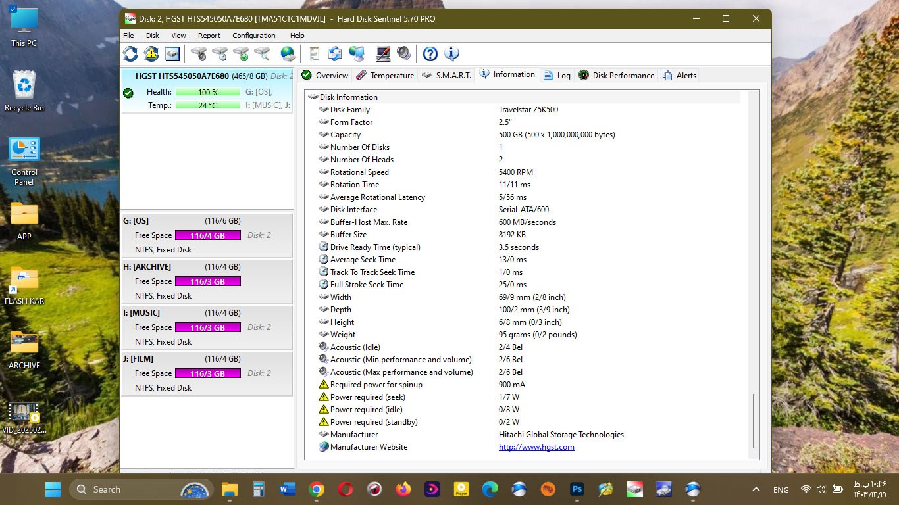This screenshot has height=505, width=899.
Task: Click the blue-framed disk toolbar icon
Action: coord(172,54)
